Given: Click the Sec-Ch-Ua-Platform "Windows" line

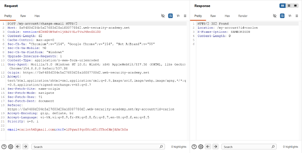Looking at the screenshot, I should tap(35, 52).
